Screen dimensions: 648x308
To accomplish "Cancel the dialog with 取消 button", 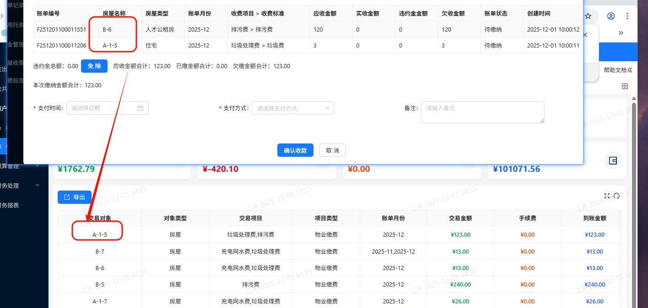I will (332, 150).
